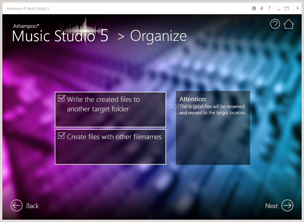
Task: Click the 'Organize' heading
Action: pyautogui.click(x=158, y=36)
